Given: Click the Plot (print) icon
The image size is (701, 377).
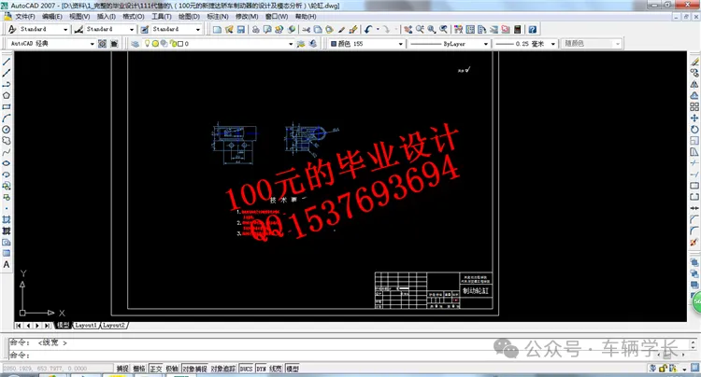Looking at the screenshot, I should (256, 30).
